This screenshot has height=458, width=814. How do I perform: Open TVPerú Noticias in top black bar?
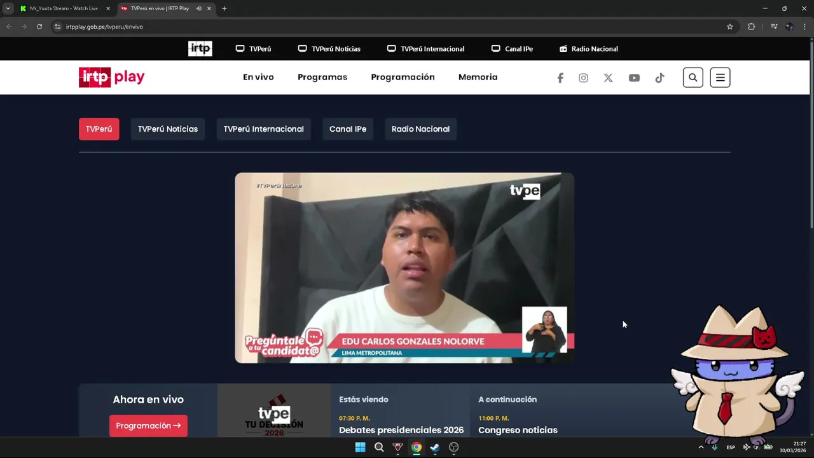pos(329,48)
